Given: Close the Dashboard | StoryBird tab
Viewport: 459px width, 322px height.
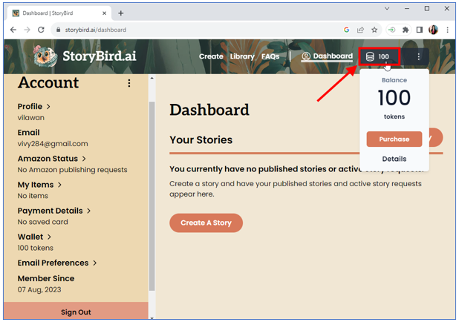Looking at the screenshot, I should pos(104,13).
